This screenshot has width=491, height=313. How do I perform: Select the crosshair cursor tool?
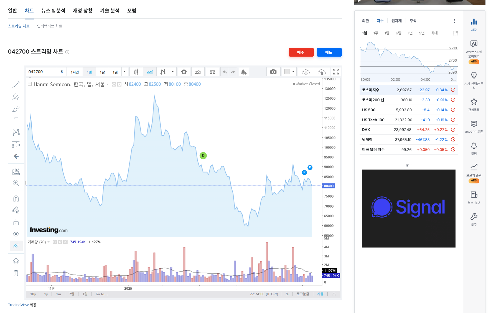click(16, 73)
